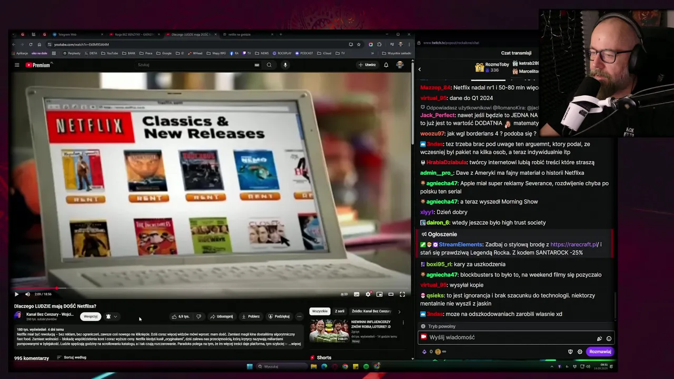This screenshot has width=674, height=379.
Task: Open the YouTube hamburger guide menu
Action: tap(17, 65)
